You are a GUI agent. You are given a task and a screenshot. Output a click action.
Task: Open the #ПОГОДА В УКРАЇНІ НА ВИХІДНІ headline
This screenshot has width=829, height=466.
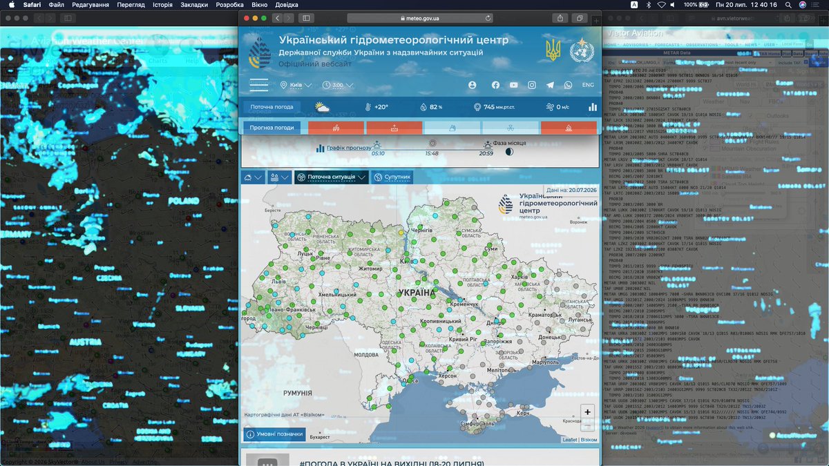[x=392, y=463]
